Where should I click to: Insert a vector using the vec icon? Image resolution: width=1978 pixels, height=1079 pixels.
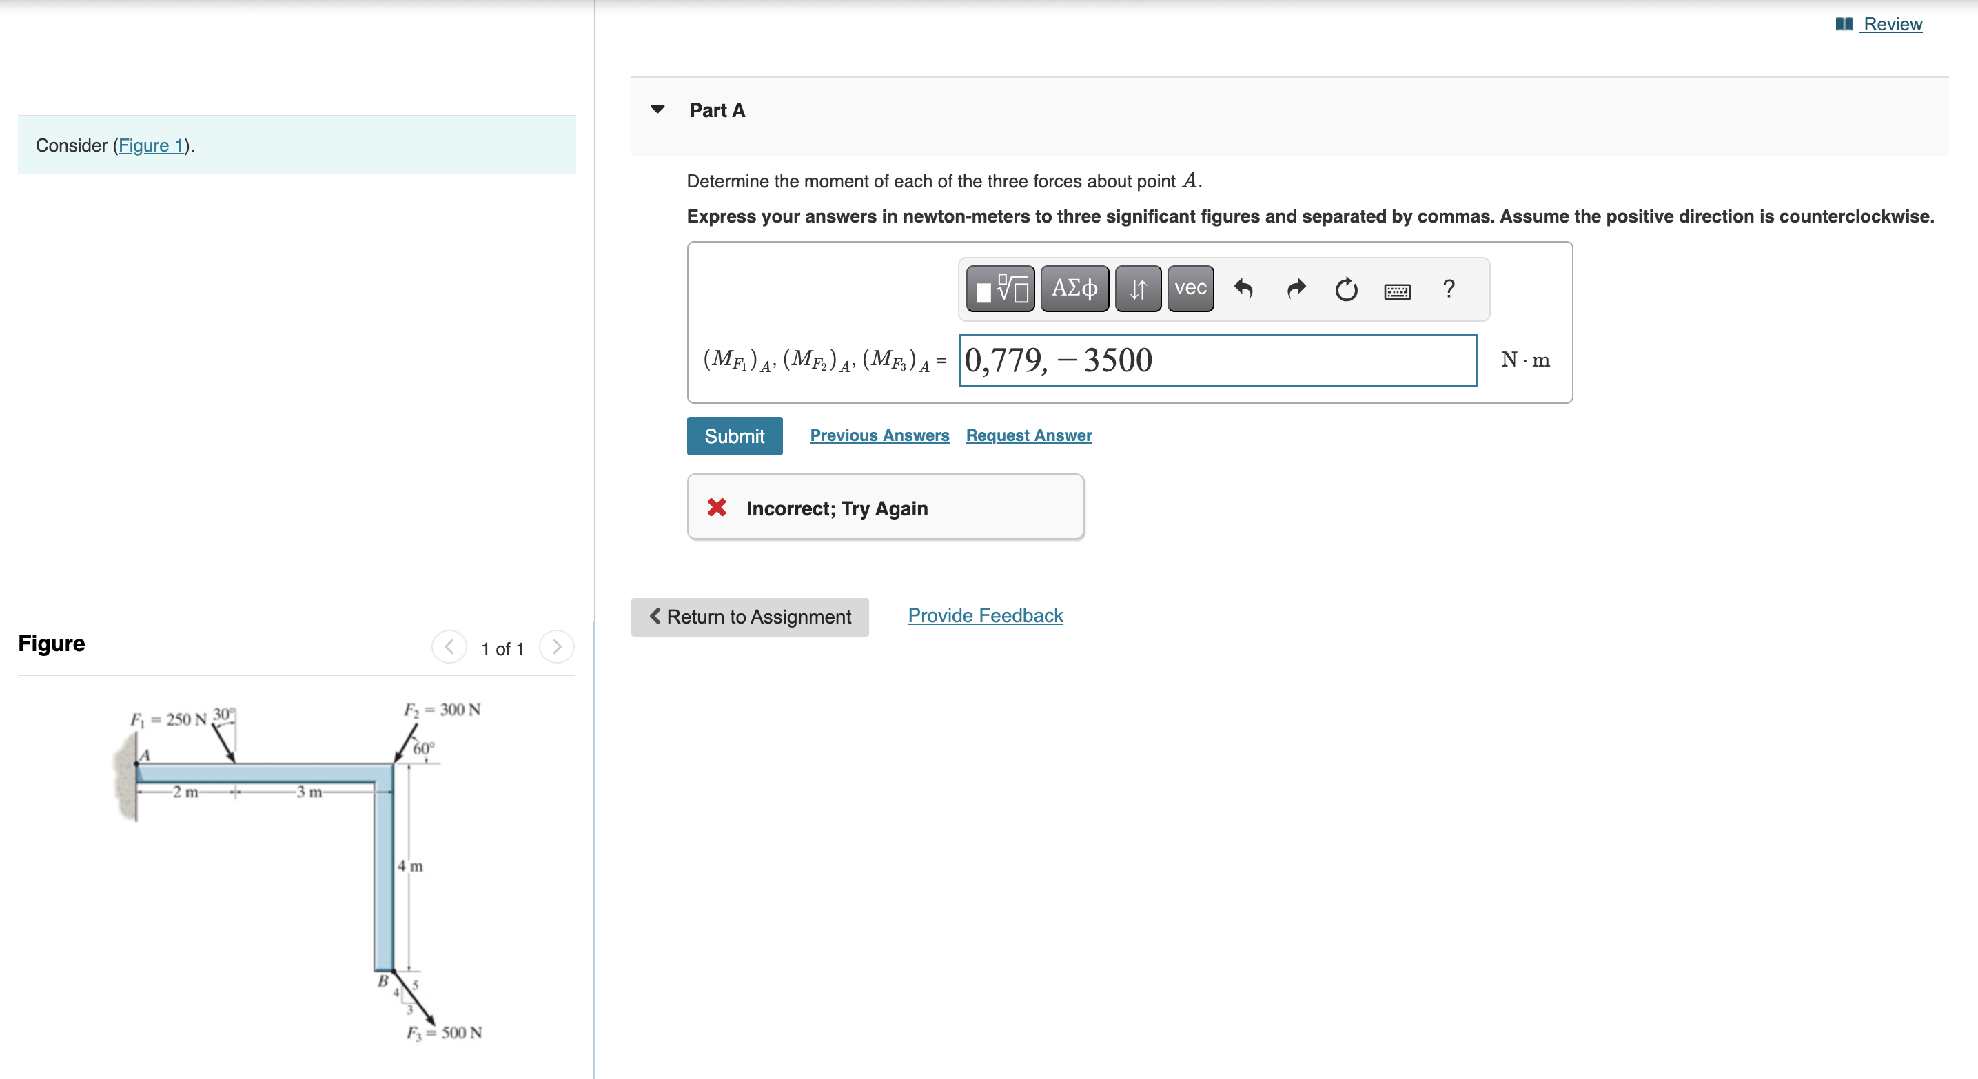pos(1189,289)
